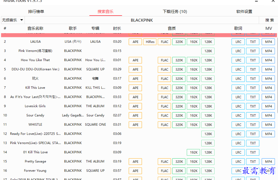Download Pretty Savage 320K version
This screenshot has width=278, height=180.
(x=179, y=162)
